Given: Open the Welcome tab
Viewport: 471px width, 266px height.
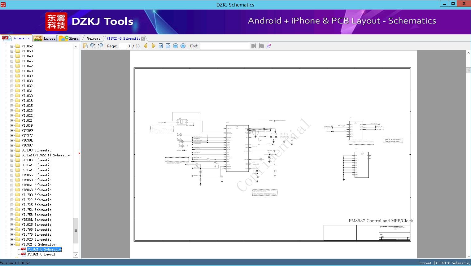Looking at the screenshot, I should click(94, 38).
